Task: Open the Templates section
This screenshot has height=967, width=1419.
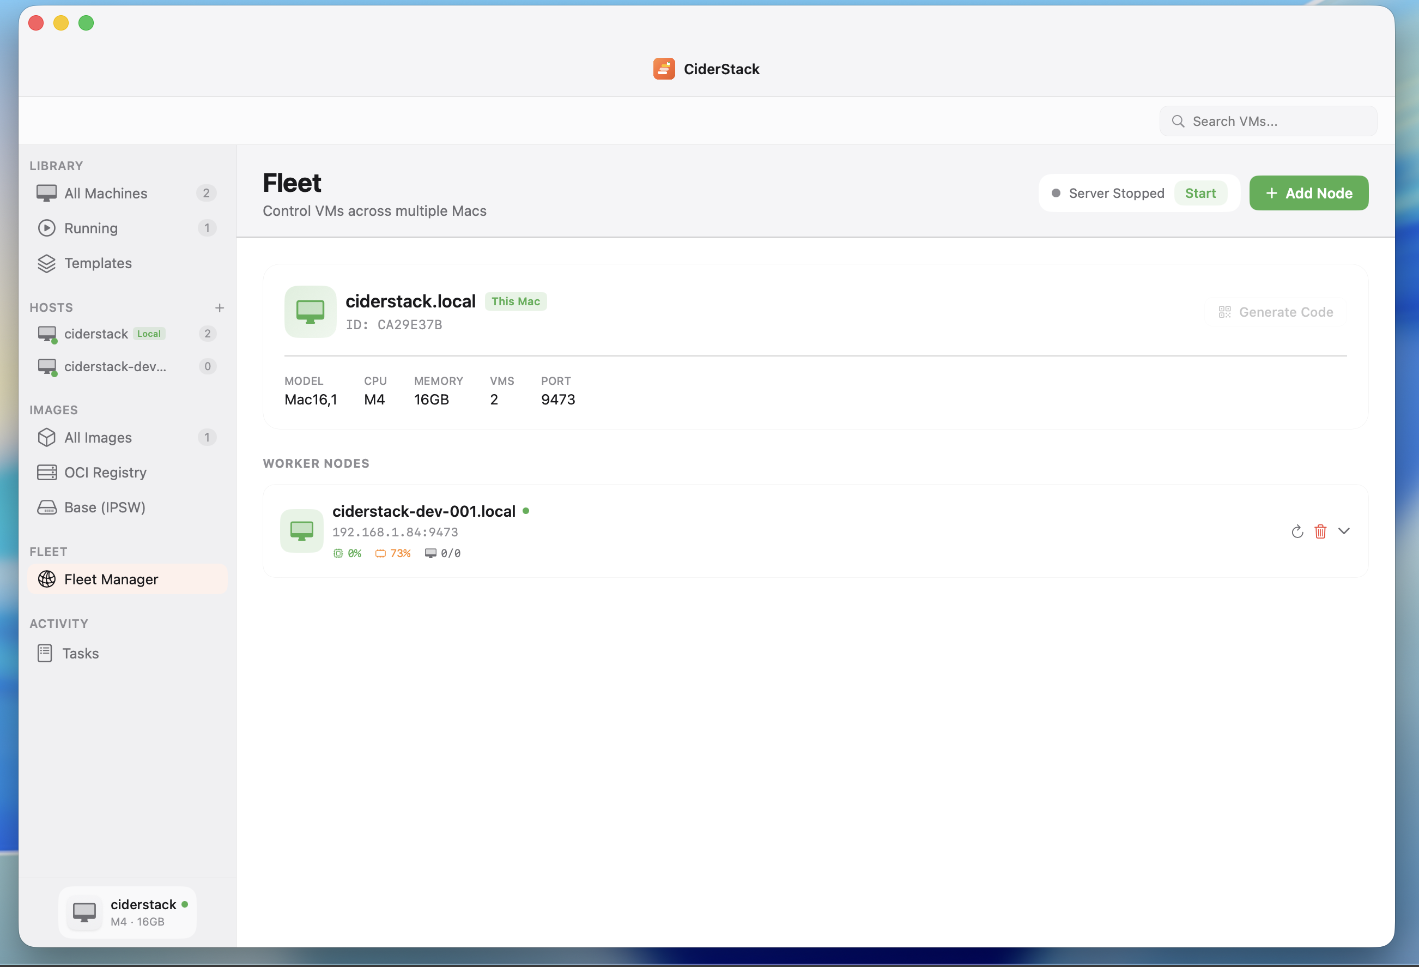Action: click(x=98, y=263)
